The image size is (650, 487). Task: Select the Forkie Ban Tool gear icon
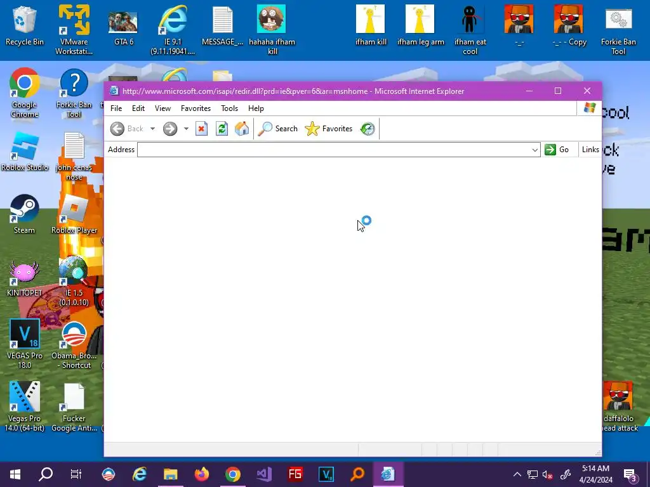618,30
